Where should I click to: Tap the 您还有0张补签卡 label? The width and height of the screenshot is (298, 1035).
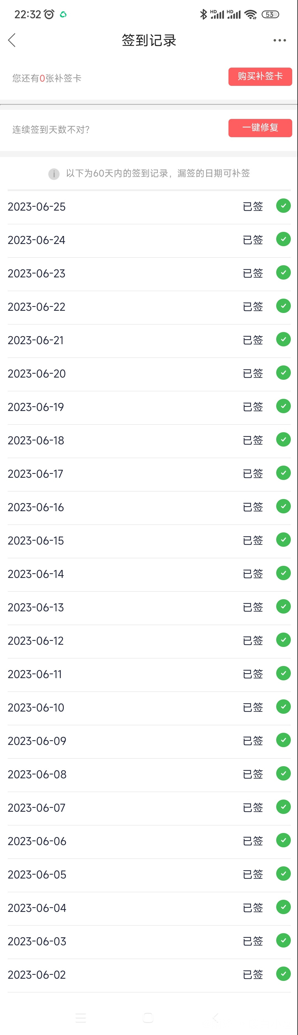47,78
